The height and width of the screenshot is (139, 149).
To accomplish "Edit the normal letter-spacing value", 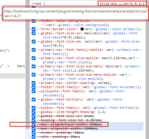I will (104, 83).
